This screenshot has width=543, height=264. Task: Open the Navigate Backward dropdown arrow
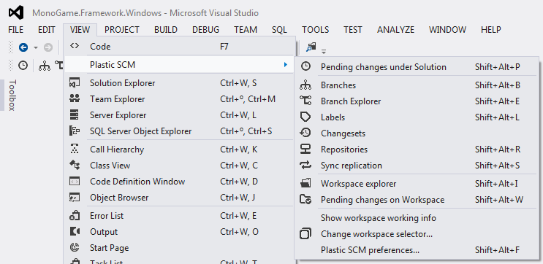coord(35,47)
